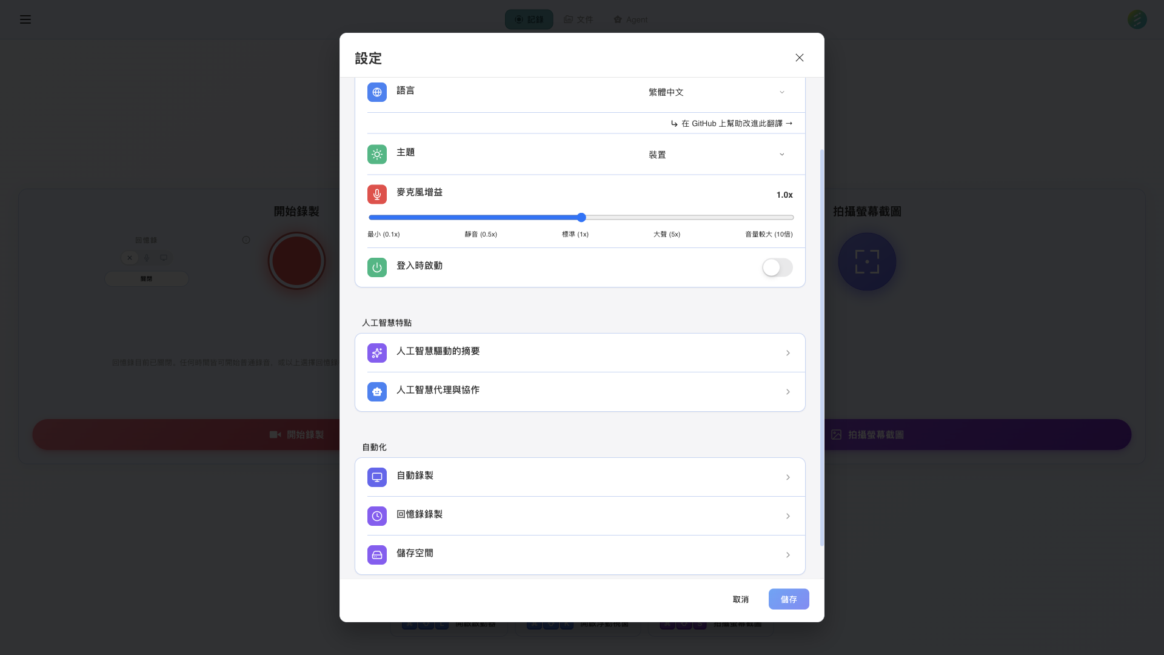Click the power icon beside 登入時啟動
The image size is (1164, 655).
pos(376,267)
